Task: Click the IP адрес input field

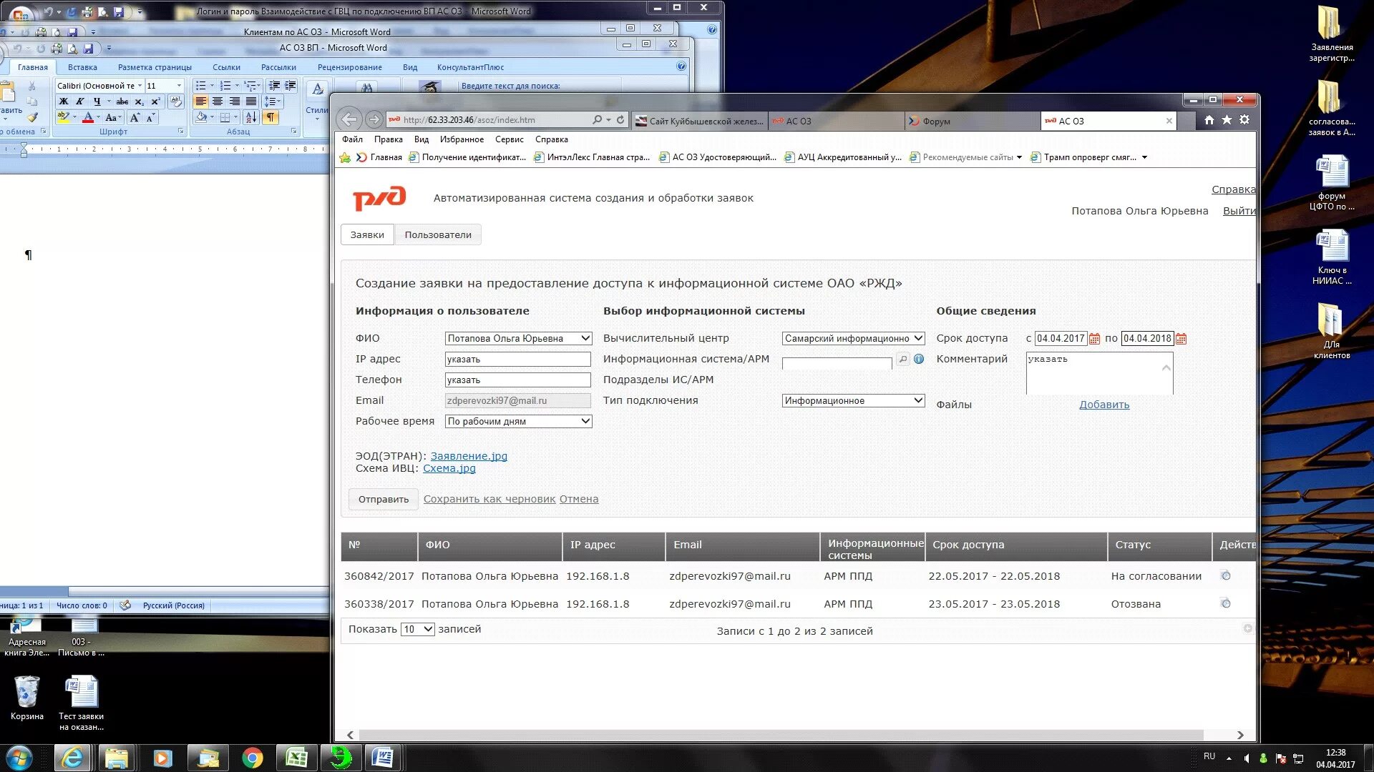Action: click(x=518, y=360)
